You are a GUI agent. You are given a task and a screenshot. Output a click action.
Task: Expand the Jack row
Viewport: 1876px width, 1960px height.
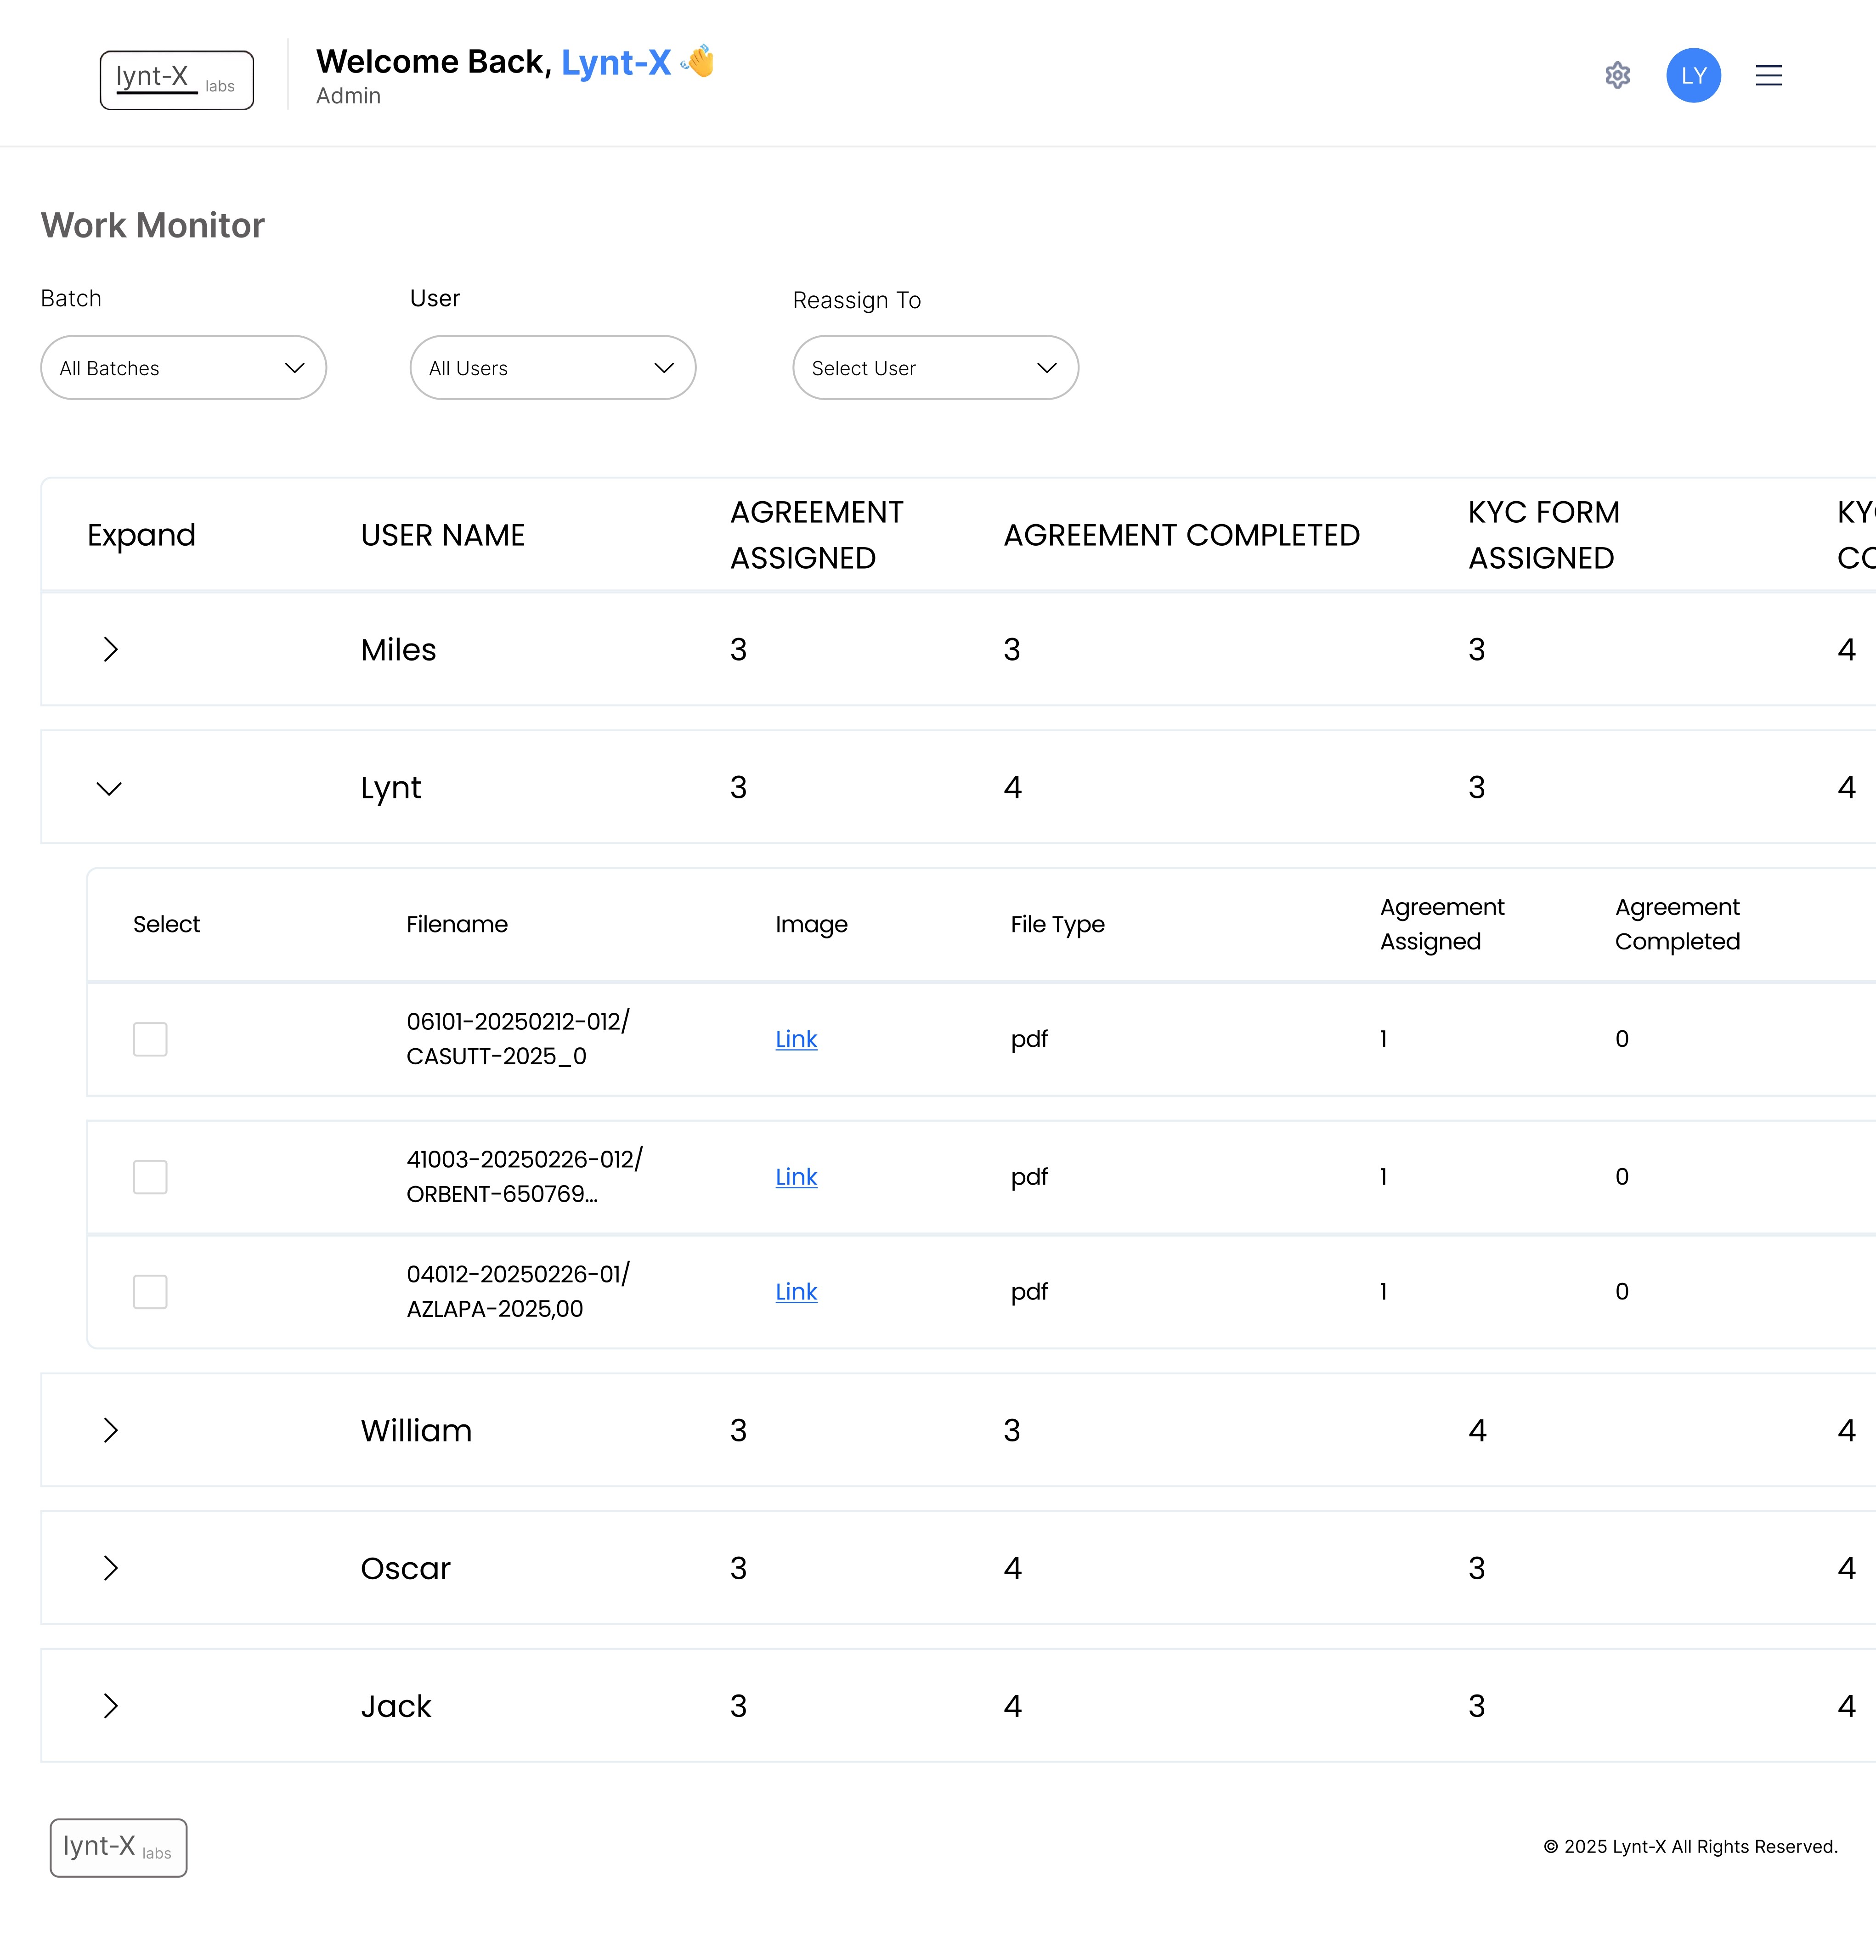tap(110, 1706)
